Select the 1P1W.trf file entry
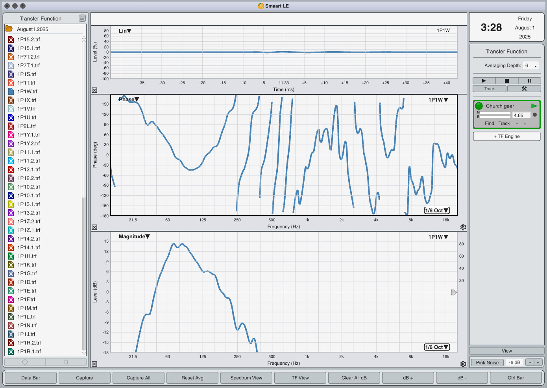The height and width of the screenshot is (388, 547). tap(27, 91)
